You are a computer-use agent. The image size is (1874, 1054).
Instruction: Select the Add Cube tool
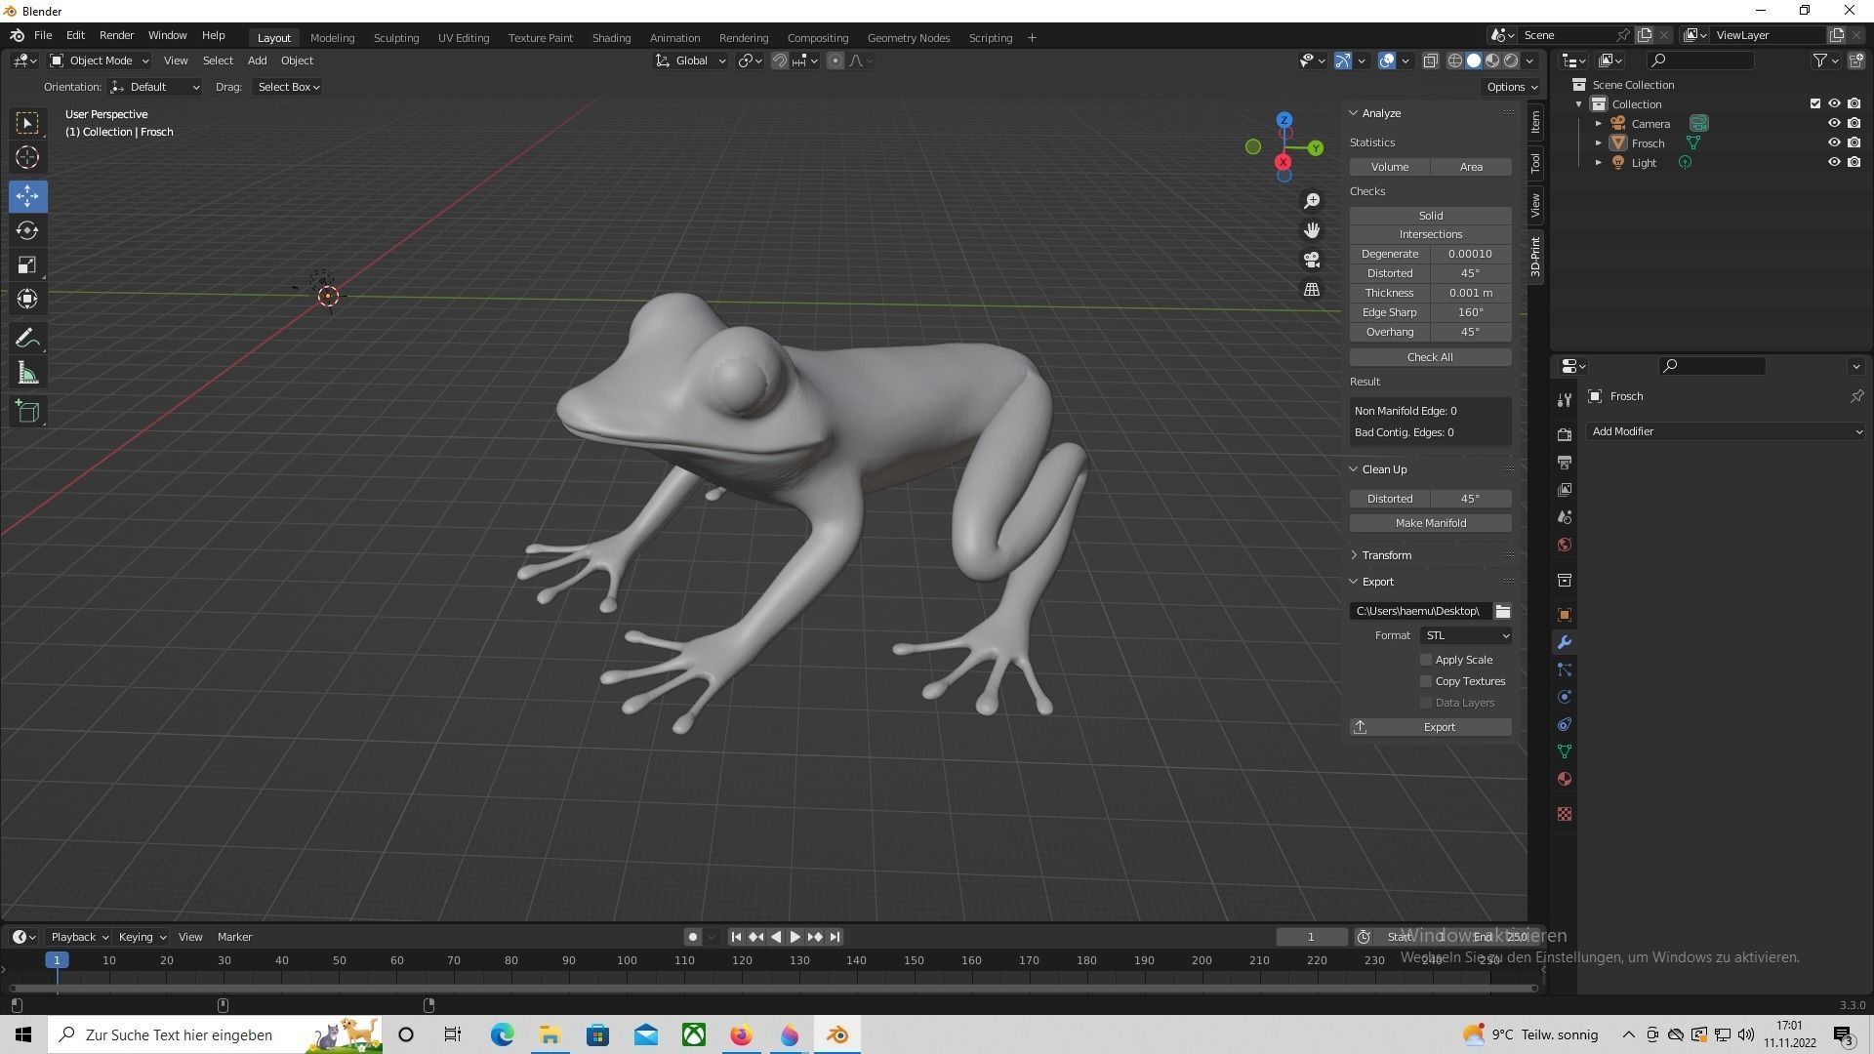tap(27, 413)
